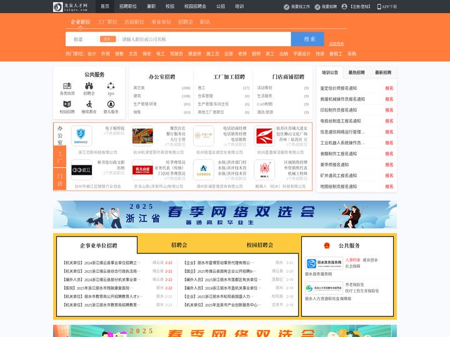
Task: Click the national emblem icon by 公共服务
Action: (x=327, y=246)
